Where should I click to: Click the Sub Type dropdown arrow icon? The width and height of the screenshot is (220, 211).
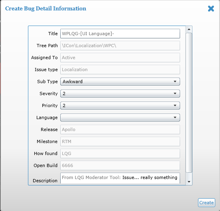(175, 82)
